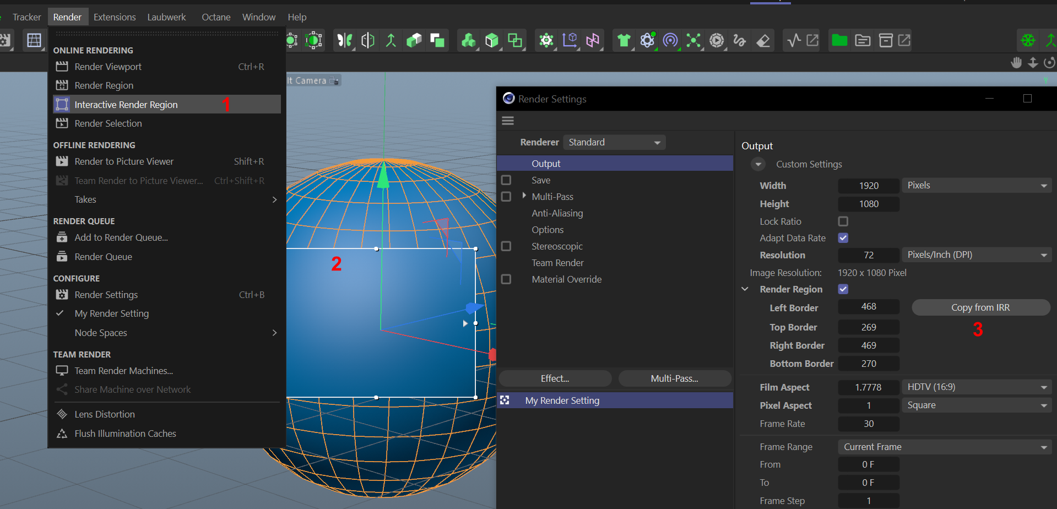Viewport: 1057px width, 509px height.
Task: Enable the Save checkbox
Action: point(506,180)
